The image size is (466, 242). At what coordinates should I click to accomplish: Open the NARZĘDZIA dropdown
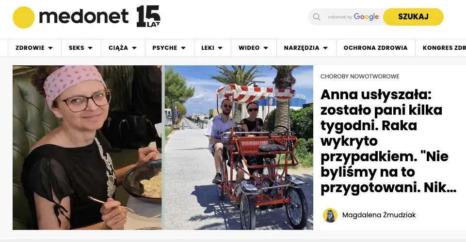click(x=306, y=48)
